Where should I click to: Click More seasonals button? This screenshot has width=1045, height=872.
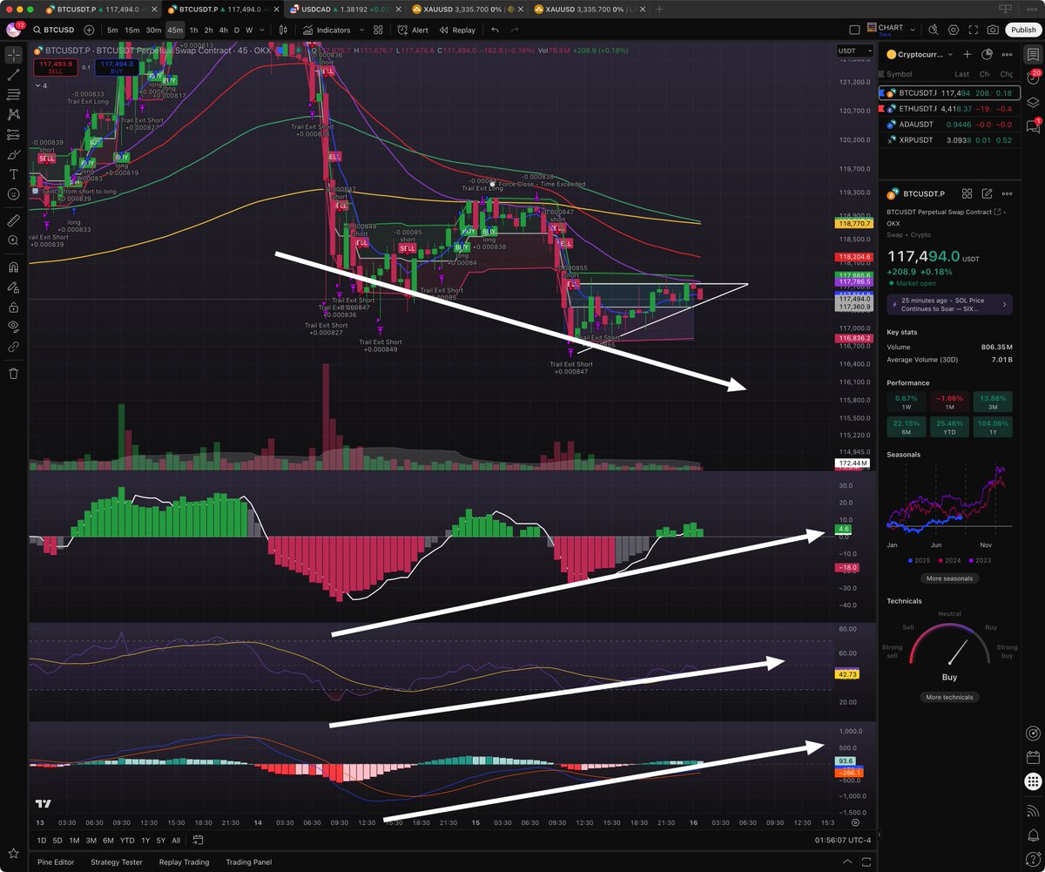(x=949, y=578)
